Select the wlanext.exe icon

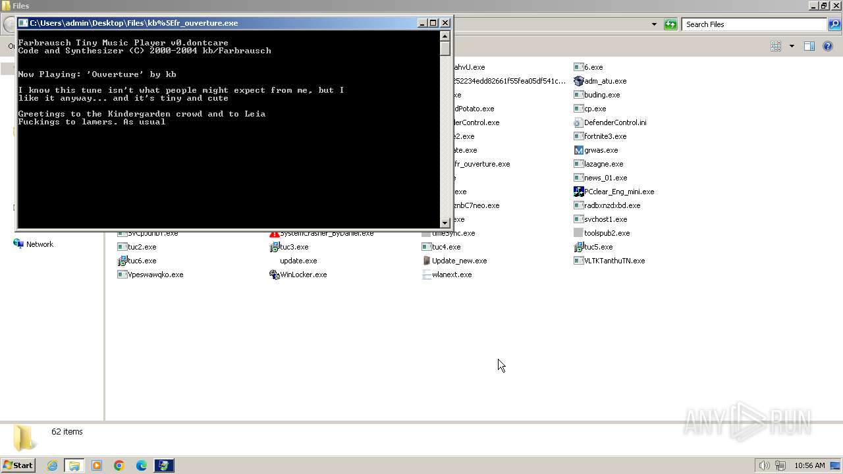pyautogui.click(x=426, y=275)
